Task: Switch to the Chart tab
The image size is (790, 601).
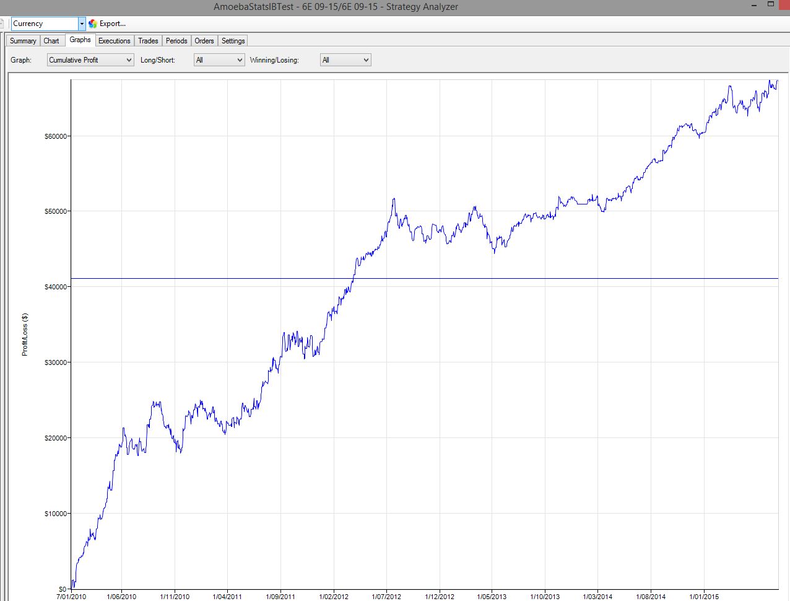Action: pyautogui.click(x=51, y=41)
